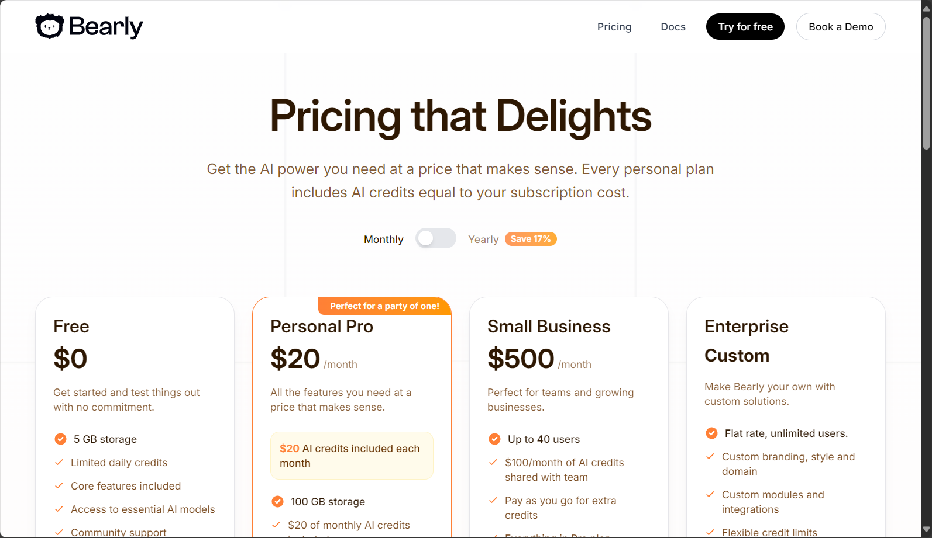Toggle the Monthly/Yearly billing switch
The image size is (932, 538).
pos(436,238)
